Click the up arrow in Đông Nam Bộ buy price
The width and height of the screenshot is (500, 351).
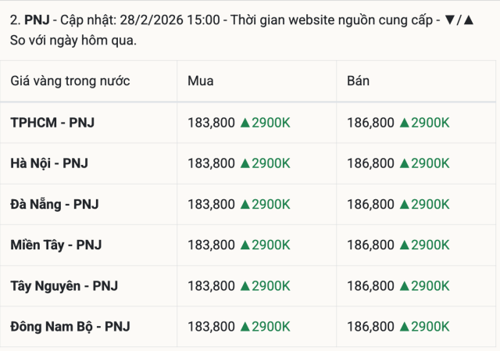click(x=245, y=326)
